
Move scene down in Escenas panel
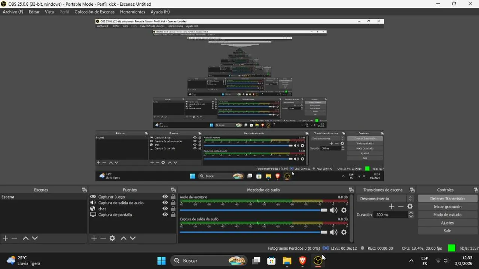tap(35, 238)
